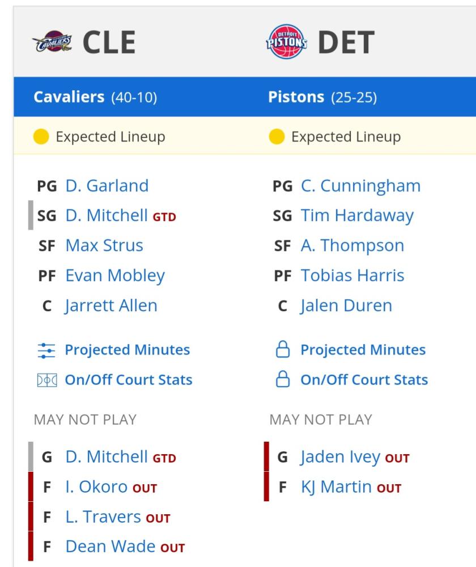Open Pistons On/Off Court Stats link
The width and height of the screenshot is (476, 567).
click(364, 380)
